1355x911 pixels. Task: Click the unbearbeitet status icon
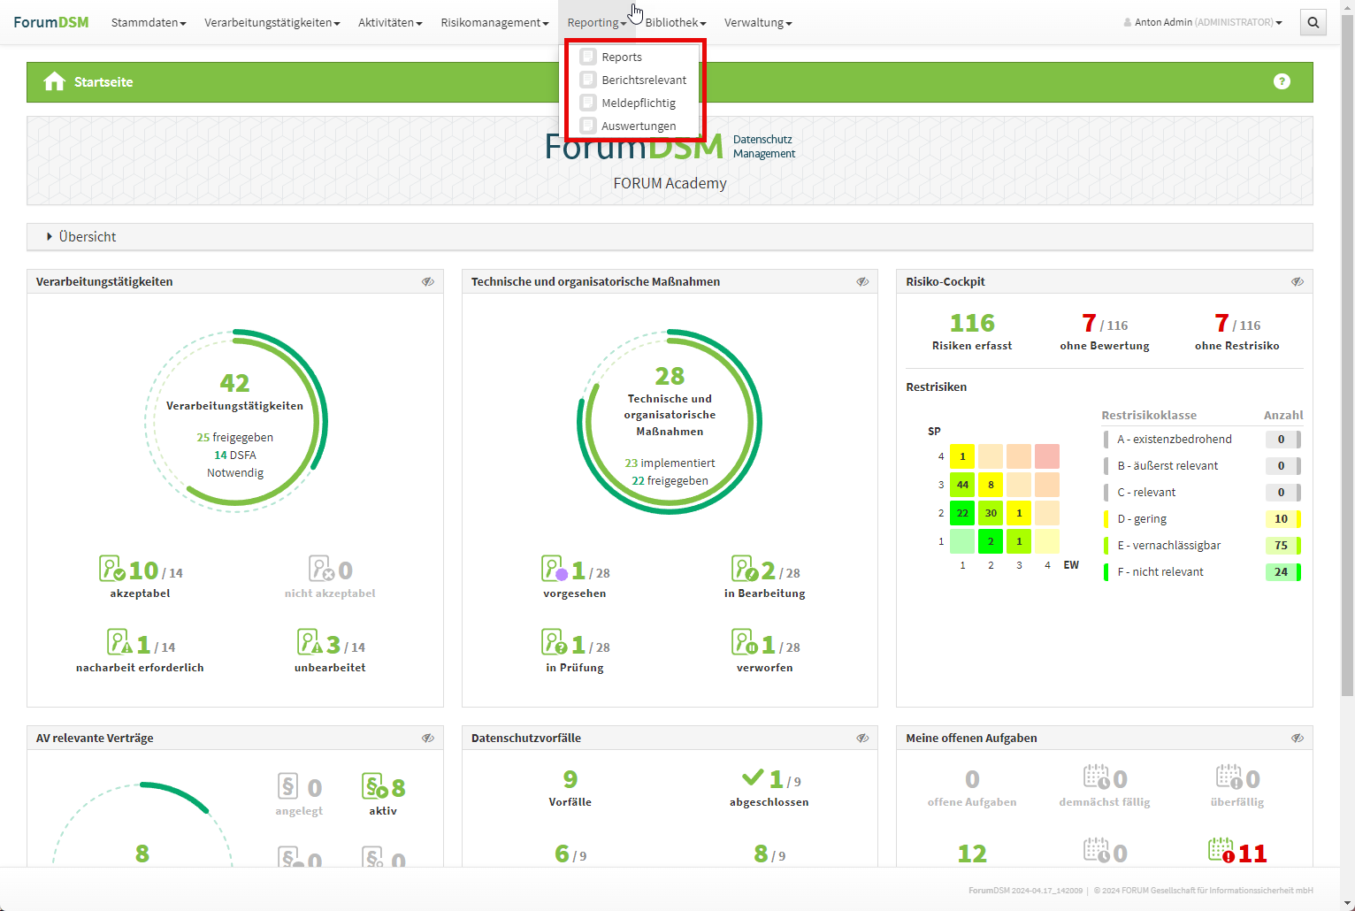coord(309,642)
